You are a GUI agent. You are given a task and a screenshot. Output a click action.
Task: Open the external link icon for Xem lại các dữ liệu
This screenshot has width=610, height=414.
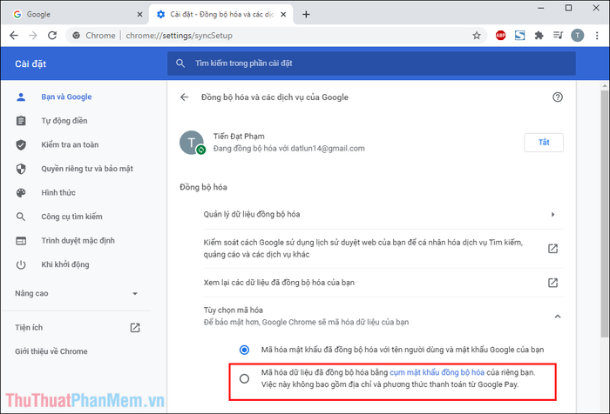tap(552, 283)
